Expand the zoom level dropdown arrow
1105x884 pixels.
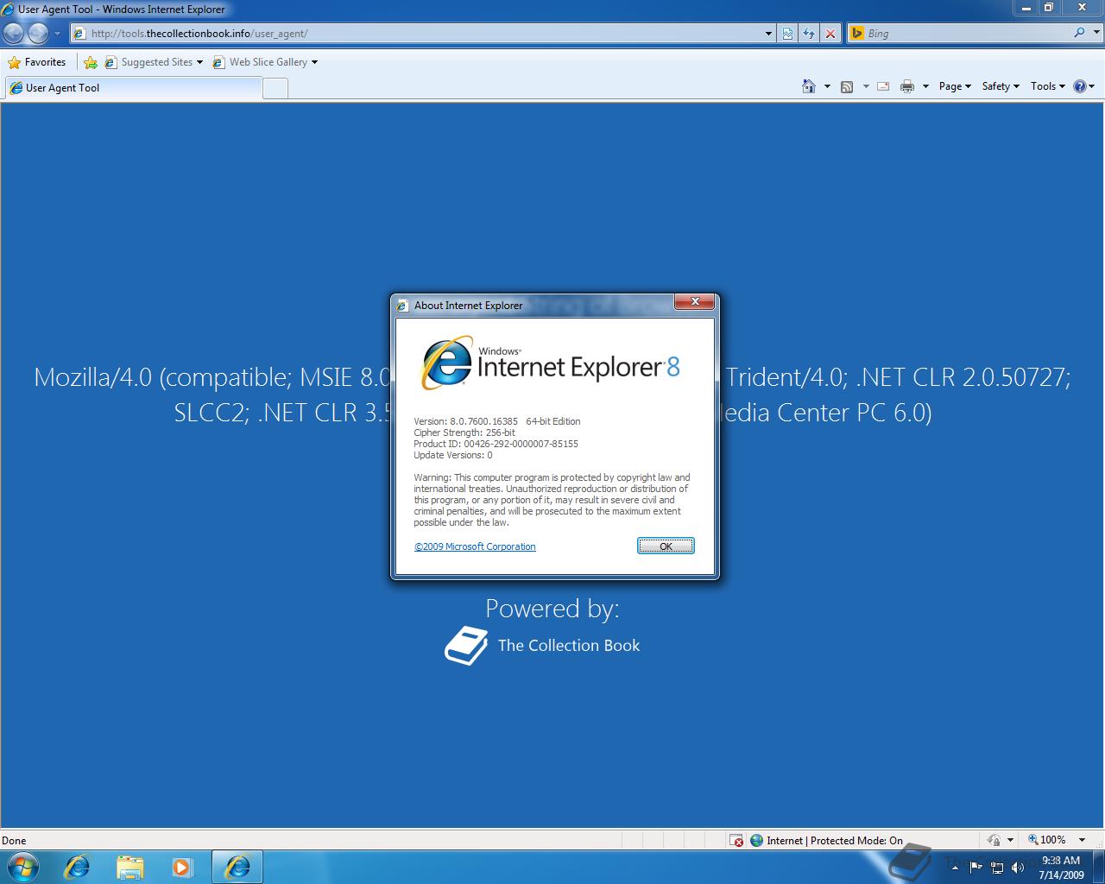(1082, 840)
